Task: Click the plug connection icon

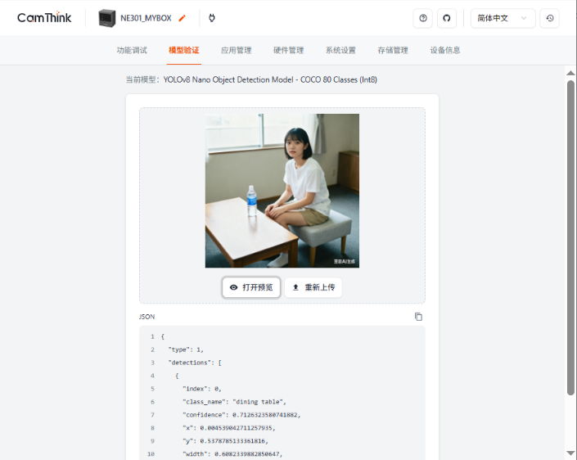Action: click(x=212, y=18)
